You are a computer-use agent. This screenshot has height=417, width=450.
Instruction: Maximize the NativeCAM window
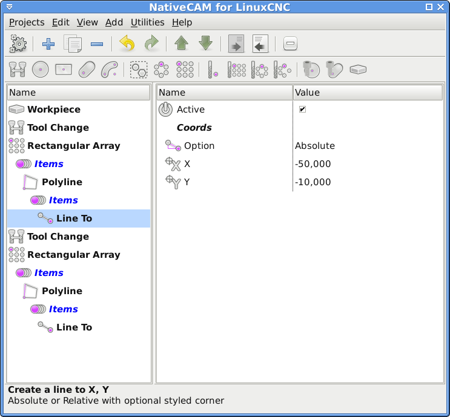pos(429,7)
